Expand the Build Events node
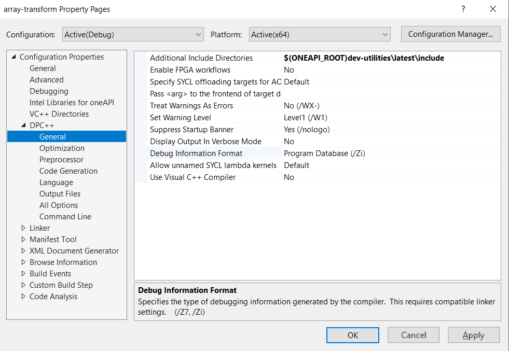The height and width of the screenshot is (351, 509). 23,273
